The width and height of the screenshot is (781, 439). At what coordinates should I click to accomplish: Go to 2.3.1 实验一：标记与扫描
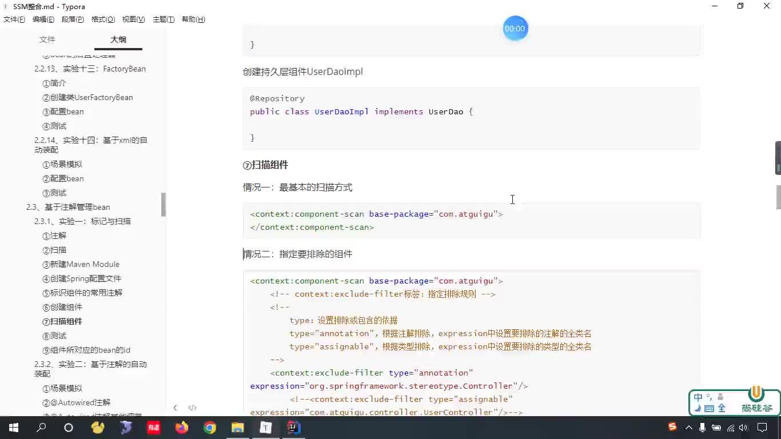coord(82,221)
